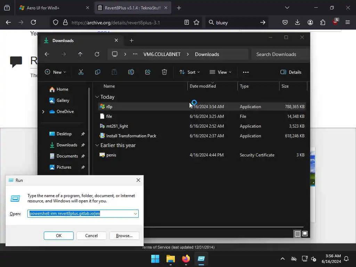Bookmark this page with the star icon
Image resolution: width=356 pixels, height=267 pixels.
pyautogui.click(x=196, y=22)
